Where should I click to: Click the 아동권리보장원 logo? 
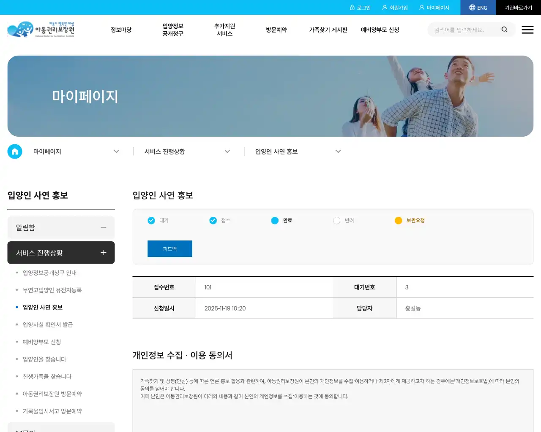41,30
